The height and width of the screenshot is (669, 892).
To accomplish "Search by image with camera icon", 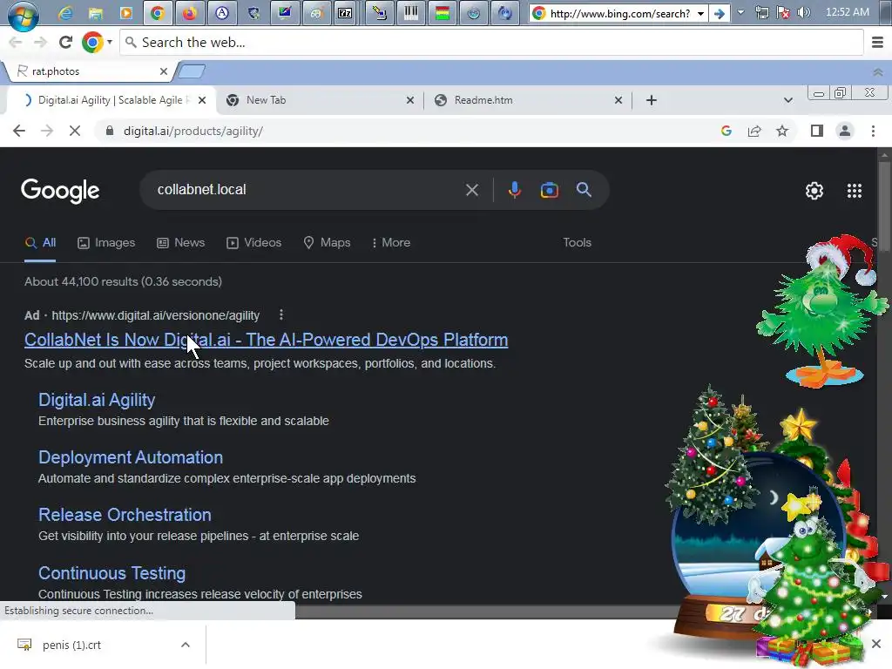I will [549, 190].
